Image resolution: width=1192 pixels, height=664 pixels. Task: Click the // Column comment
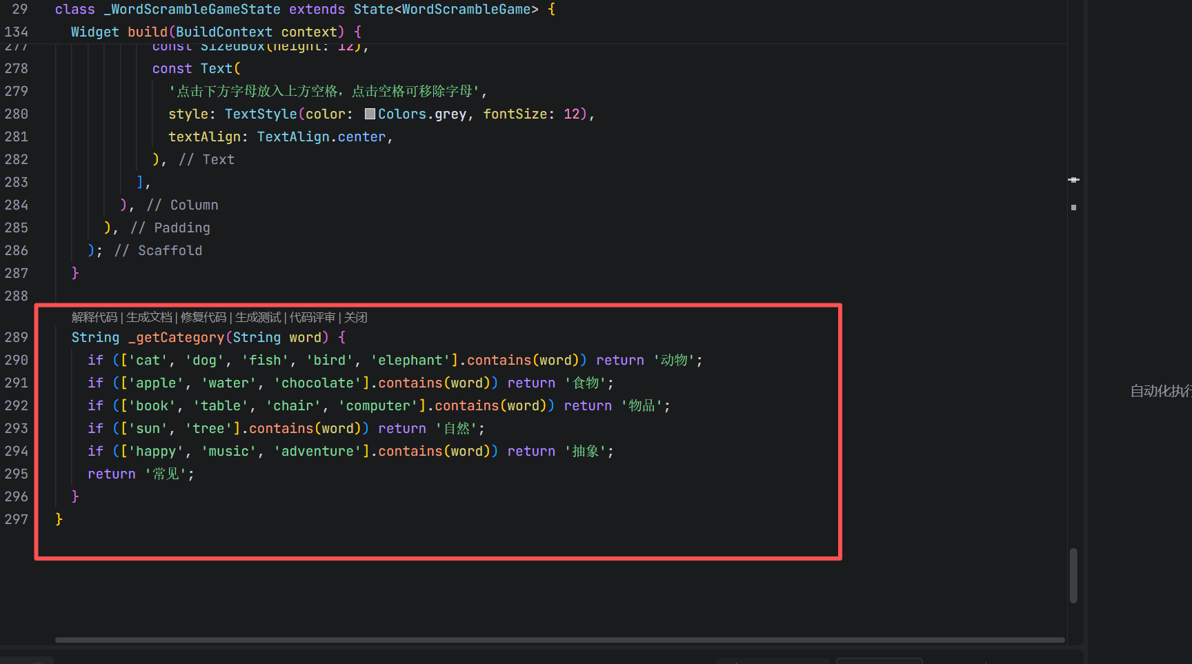[x=182, y=205]
